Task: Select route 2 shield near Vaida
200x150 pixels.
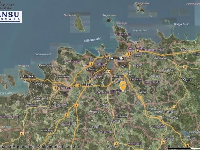Action: click(140, 97)
